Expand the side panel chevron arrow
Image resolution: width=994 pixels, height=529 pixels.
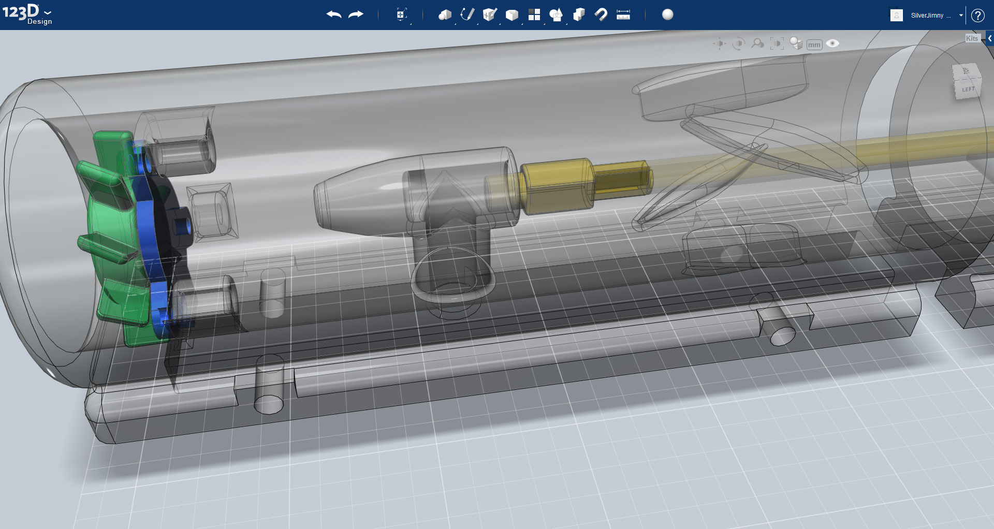(x=990, y=38)
